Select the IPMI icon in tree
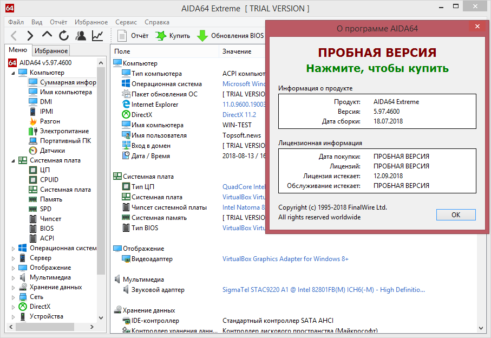This screenshot has height=338, width=491. click(x=33, y=112)
